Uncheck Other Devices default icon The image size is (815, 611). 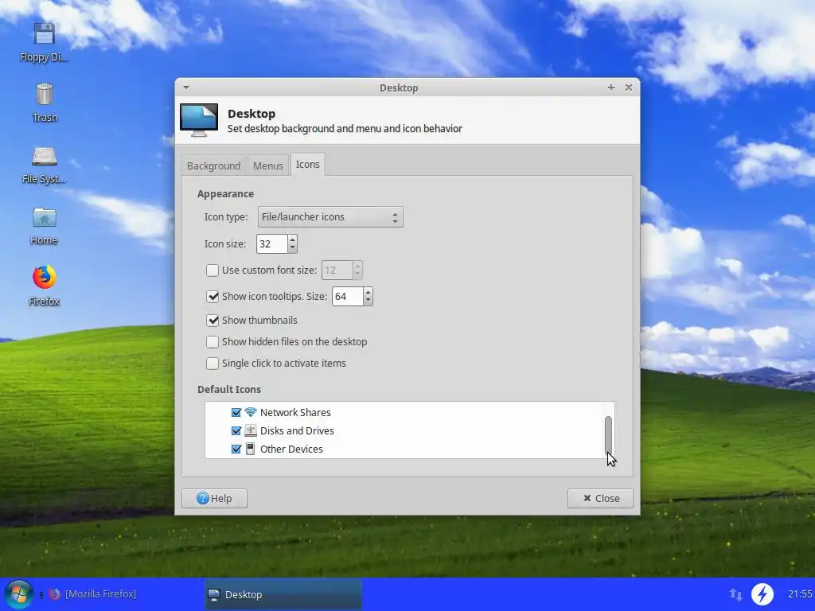point(236,449)
